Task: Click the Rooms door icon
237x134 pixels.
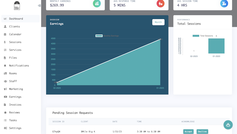Action: tap(5, 73)
